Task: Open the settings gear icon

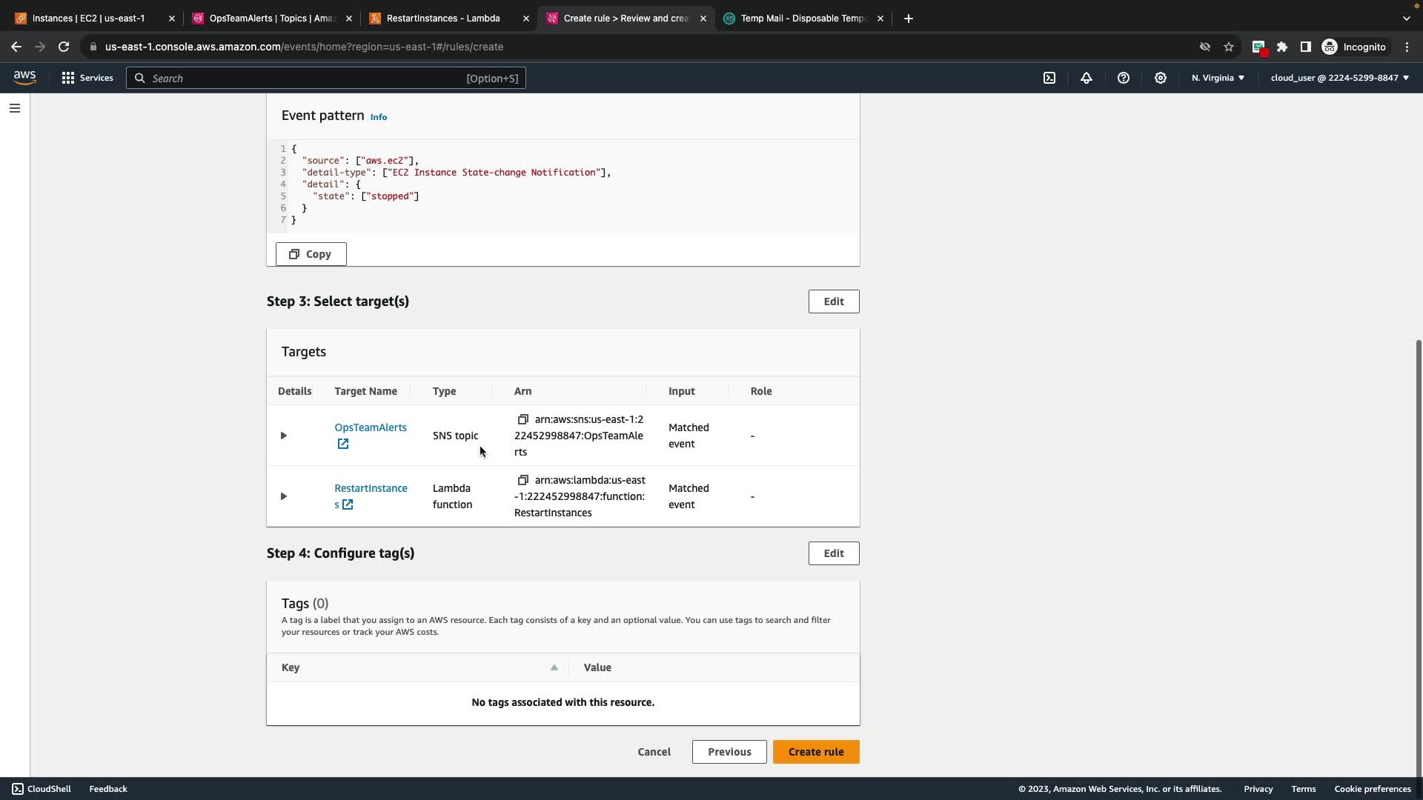Action: click(x=1161, y=78)
